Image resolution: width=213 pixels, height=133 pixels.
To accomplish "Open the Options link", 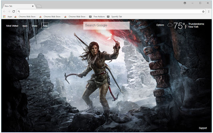I will 160,25.
